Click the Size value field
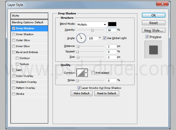Image resolution: width=176 pixels, height=130 pixels. (112, 57)
